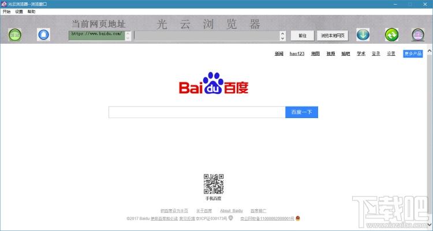Open the 地图 link
The height and width of the screenshot is (231, 433).
pyautogui.click(x=315, y=54)
